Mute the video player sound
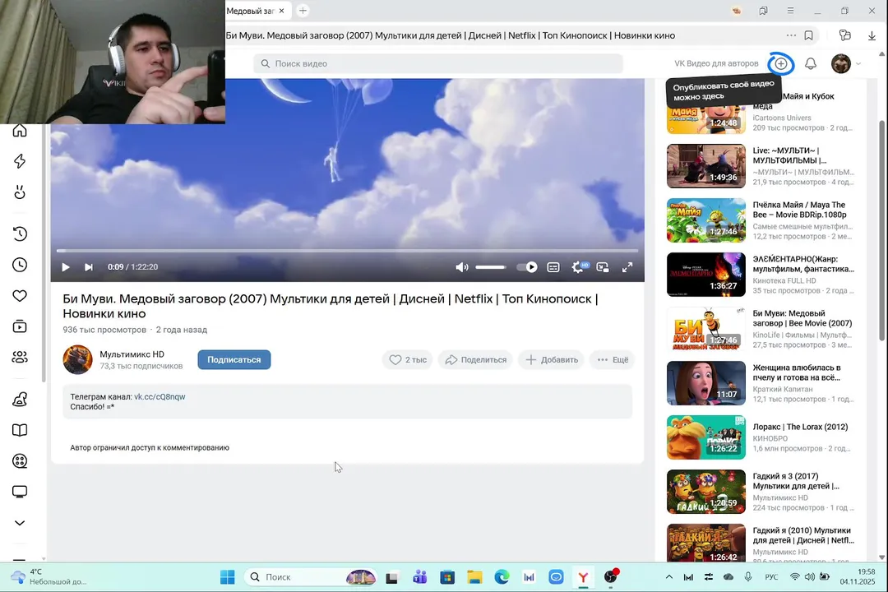 point(462,267)
